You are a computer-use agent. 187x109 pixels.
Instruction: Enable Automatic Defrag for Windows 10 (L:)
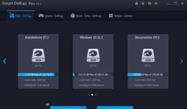[x=76, y=80]
